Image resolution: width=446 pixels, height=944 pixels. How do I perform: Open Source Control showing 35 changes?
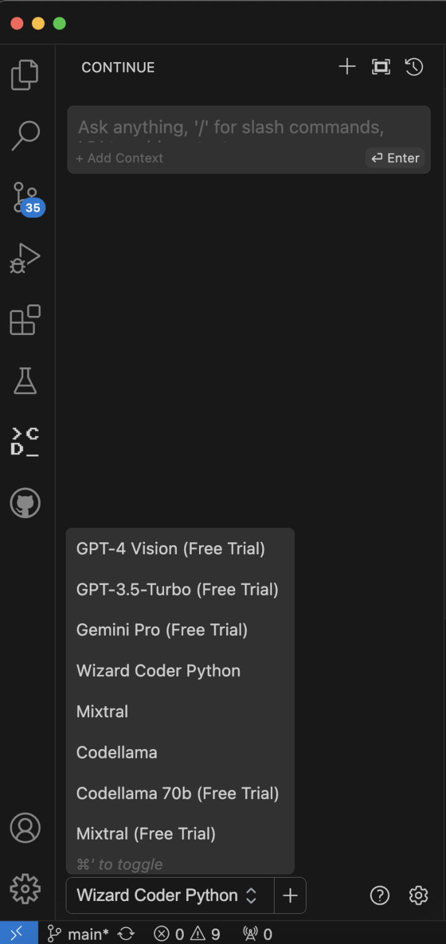click(25, 197)
